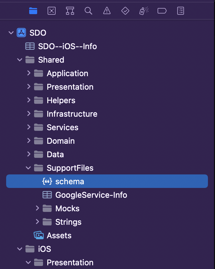This screenshot has height=269, width=215.
Task: Collapse the SupportFiles folder
Action: pyautogui.click(x=29, y=168)
